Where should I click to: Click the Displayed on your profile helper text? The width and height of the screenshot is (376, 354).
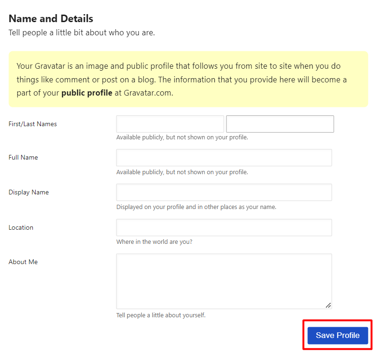click(196, 207)
